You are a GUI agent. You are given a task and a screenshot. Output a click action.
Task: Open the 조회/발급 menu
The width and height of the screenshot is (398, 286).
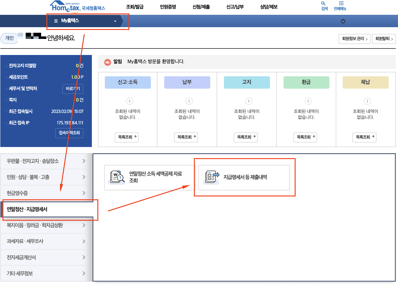(135, 6)
